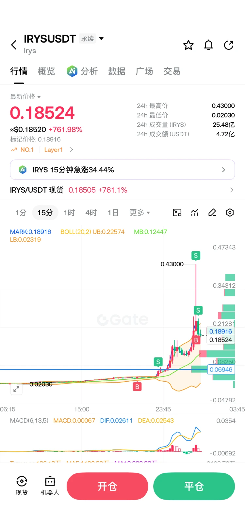Switch to the 数据 tab

click(x=117, y=71)
